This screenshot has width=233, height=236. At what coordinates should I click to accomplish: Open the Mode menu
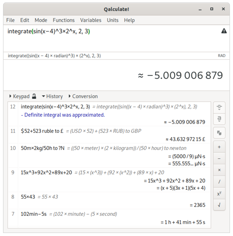41,20
